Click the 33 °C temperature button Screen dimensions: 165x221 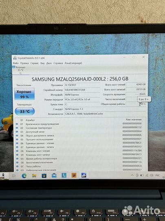tap(25, 111)
